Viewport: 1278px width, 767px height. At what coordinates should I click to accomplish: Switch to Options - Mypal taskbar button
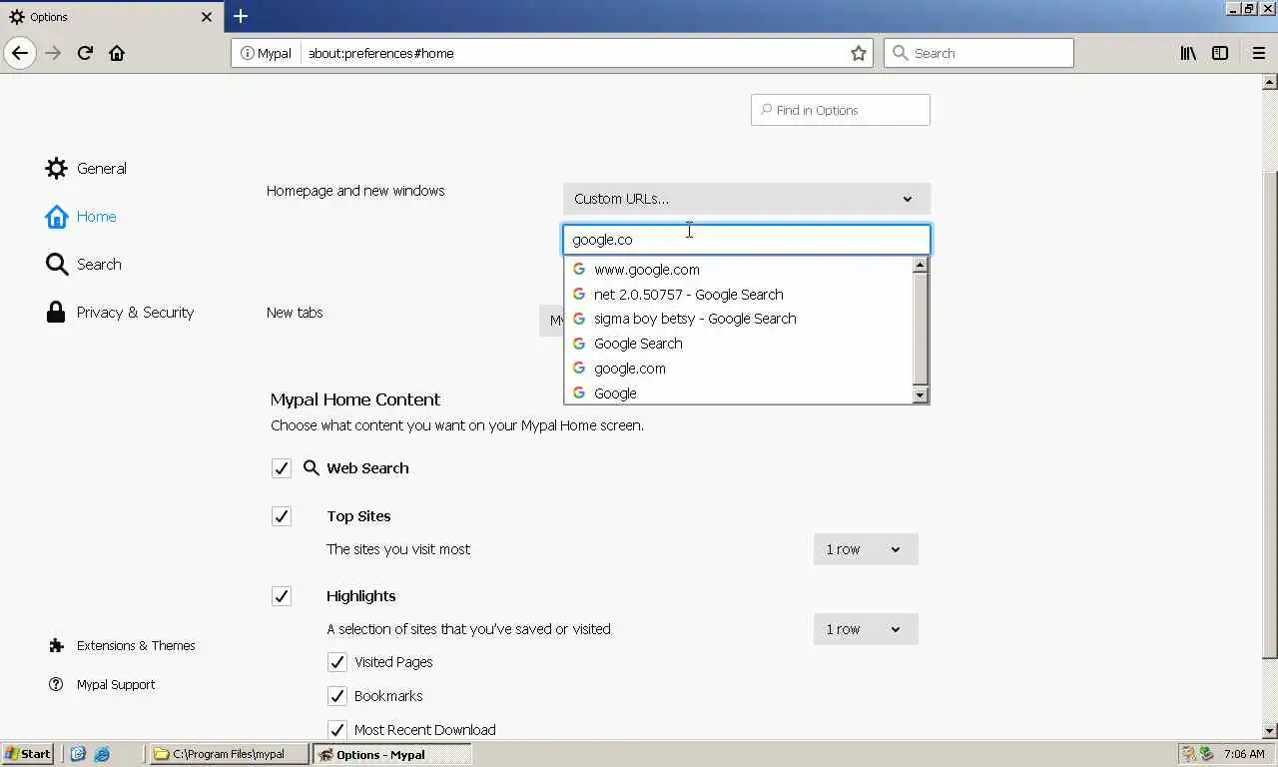391,754
